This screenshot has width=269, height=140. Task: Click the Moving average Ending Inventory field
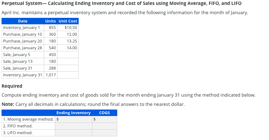[73, 119]
